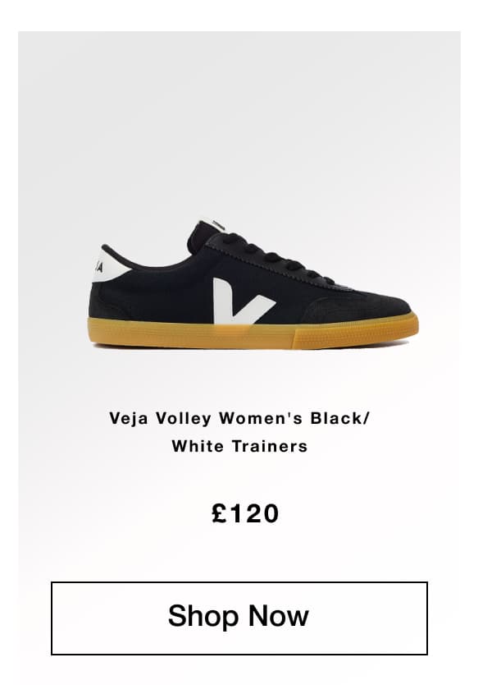
Task: Open the Veja Volley Women's Black/White Trainers title
Action: 239,432
